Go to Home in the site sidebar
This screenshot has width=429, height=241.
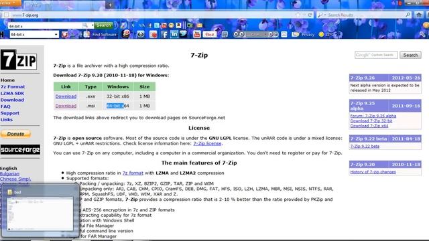tap(7, 80)
